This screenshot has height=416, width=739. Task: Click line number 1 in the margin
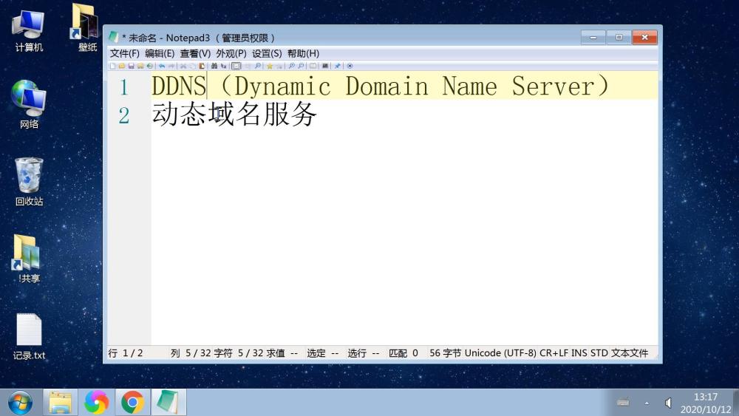point(124,87)
